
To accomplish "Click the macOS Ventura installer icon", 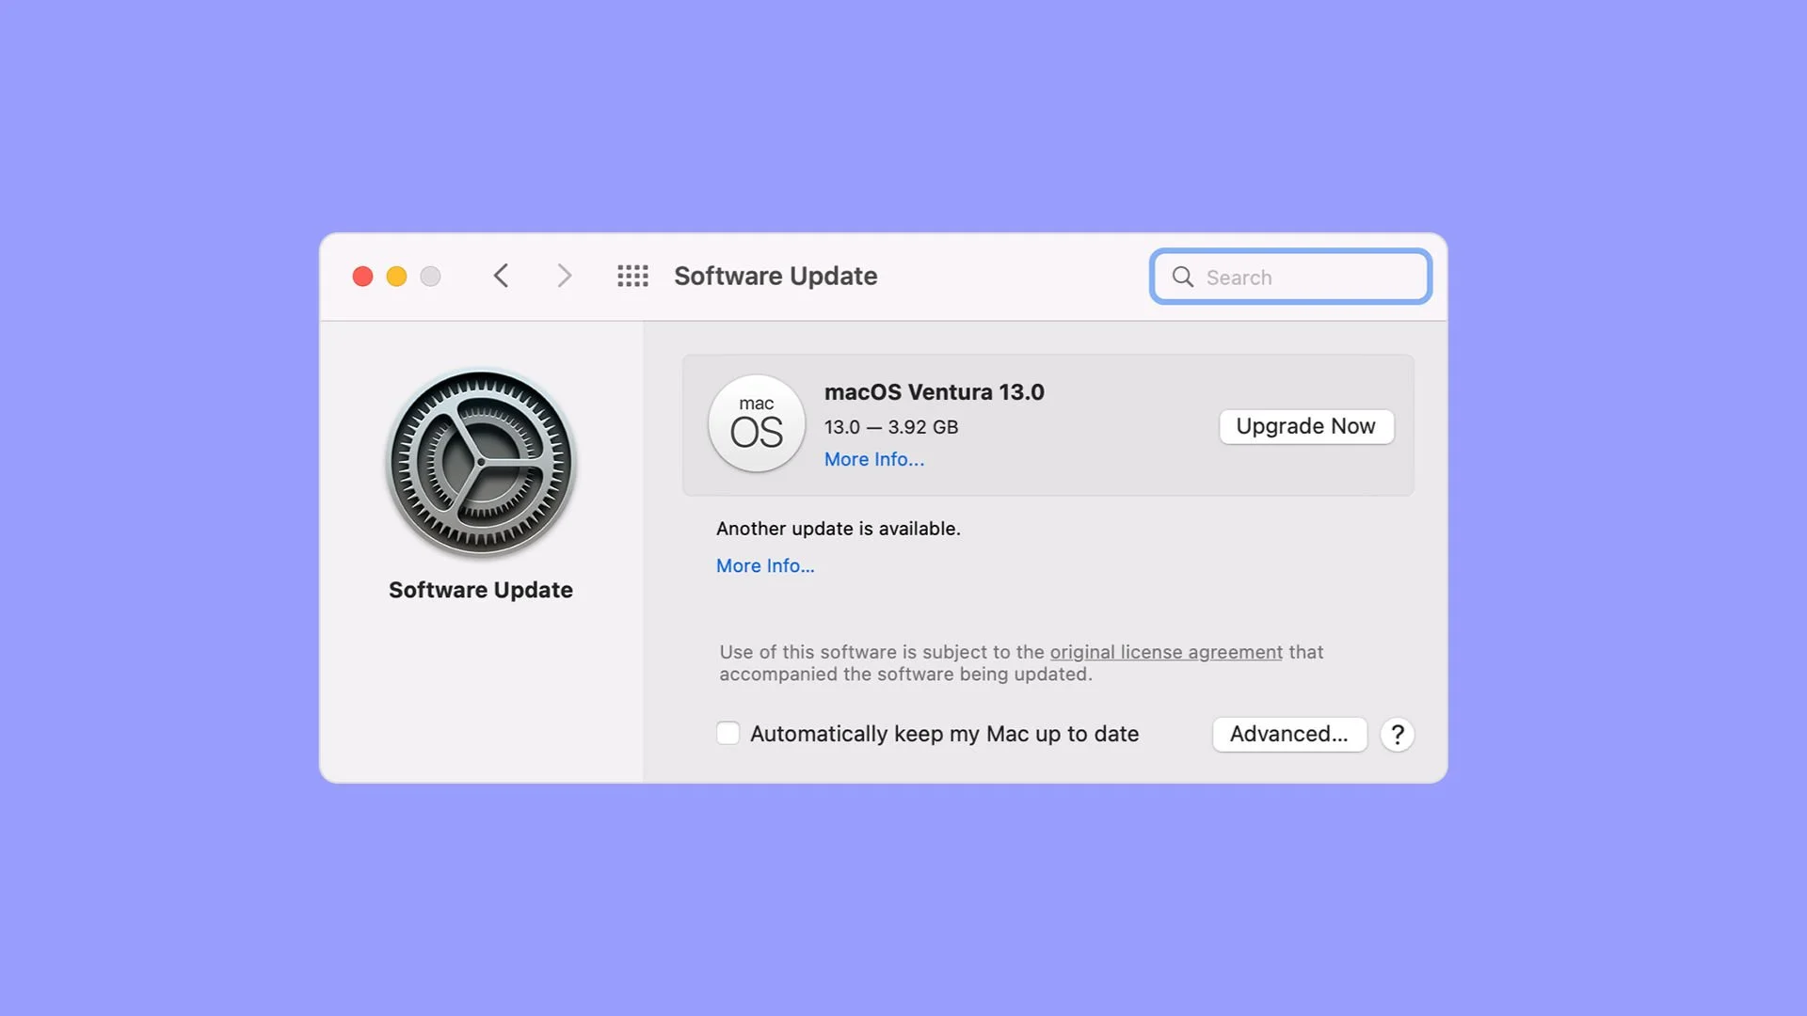I will (757, 424).
